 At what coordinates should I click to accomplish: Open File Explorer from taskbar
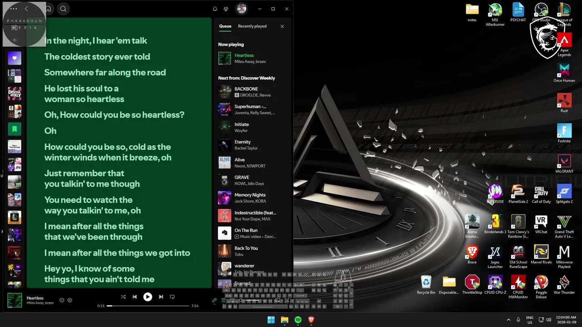click(285, 320)
